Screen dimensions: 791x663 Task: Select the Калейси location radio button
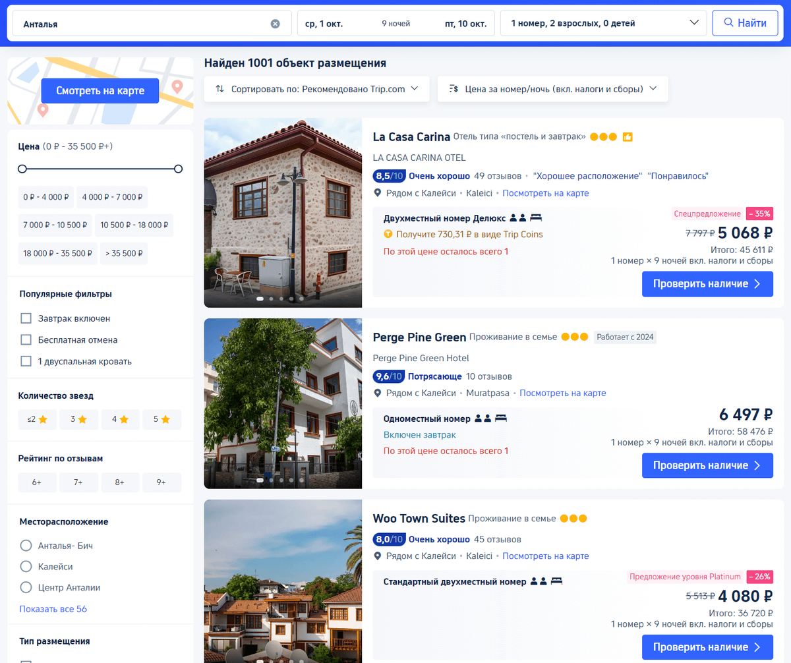click(x=25, y=566)
